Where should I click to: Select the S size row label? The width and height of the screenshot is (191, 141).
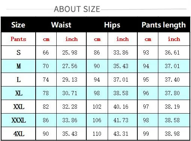(x=18, y=52)
